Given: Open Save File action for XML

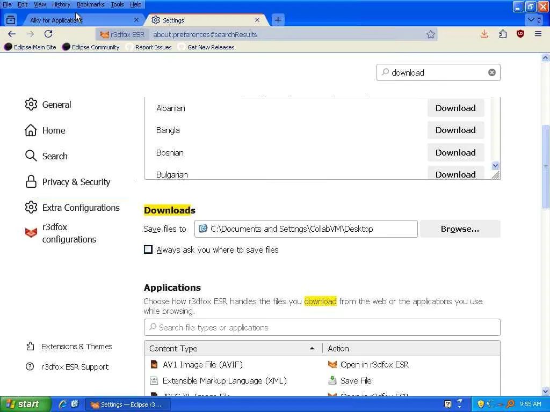Looking at the screenshot, I should 411,380.
